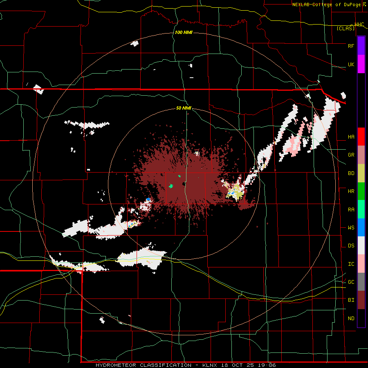Click the red HA legend color swatch

(361, 137)
